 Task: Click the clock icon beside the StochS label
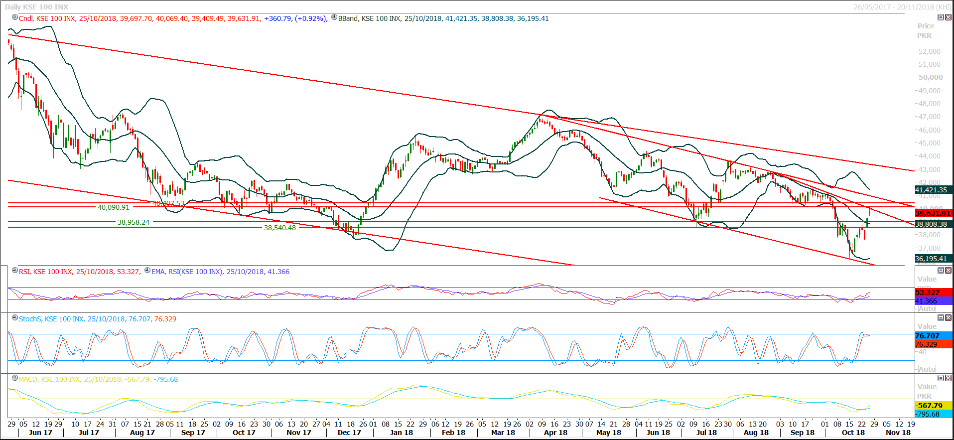[x=15, y=318]
